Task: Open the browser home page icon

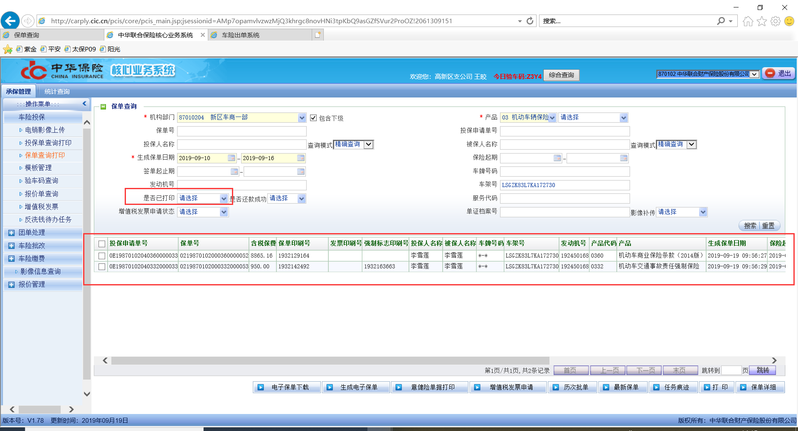Action: (x=748, y=21)
